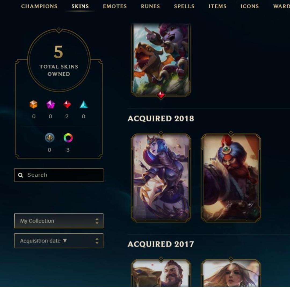Select the blue armored skin thumbnail under 2018

point(161,177)
